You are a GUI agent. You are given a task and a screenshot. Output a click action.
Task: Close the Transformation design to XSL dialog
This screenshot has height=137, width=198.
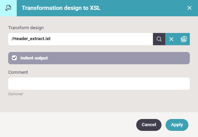pyautogui.click(x=189, y=8)
